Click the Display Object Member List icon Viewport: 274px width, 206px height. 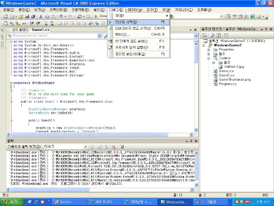point(6,23)
